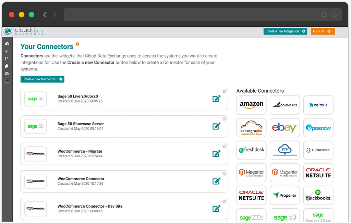Click the WooCommerce logo of the Migrate connector
This screenshot has width=351, height=223.
coord(35,154)
